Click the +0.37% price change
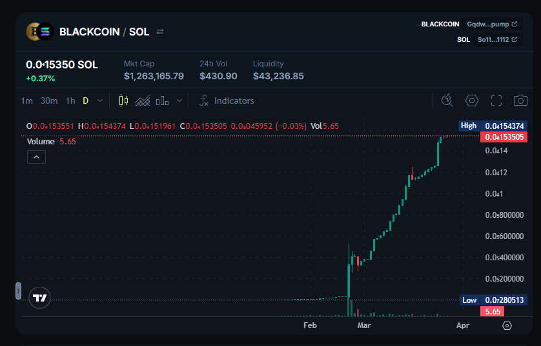Screen dimensions: 541x346 tap(41, 79)
